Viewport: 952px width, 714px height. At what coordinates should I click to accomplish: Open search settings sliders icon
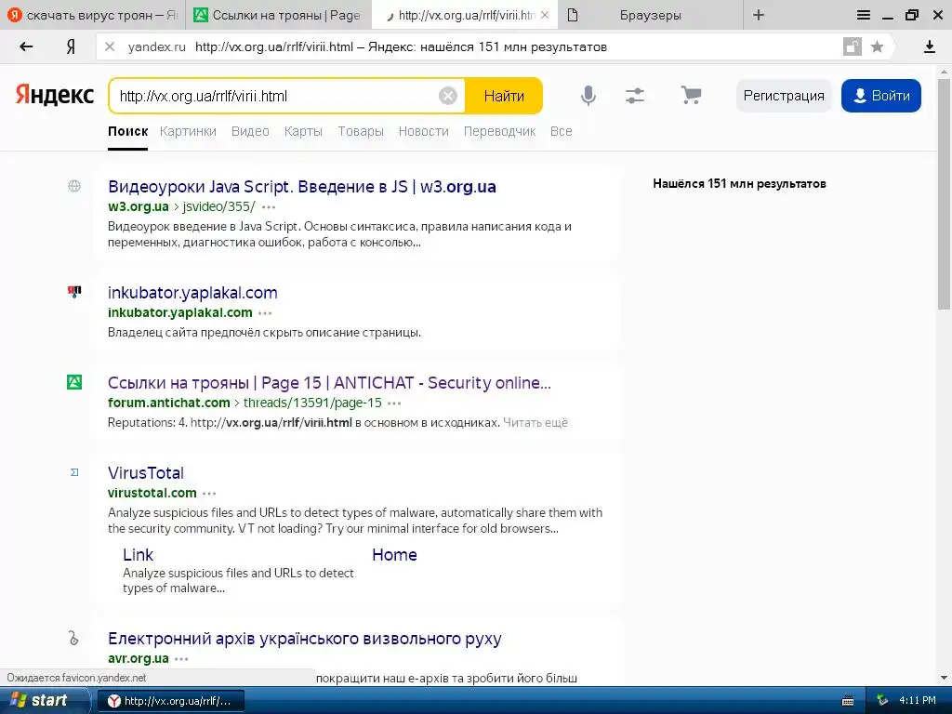(634, 96)
